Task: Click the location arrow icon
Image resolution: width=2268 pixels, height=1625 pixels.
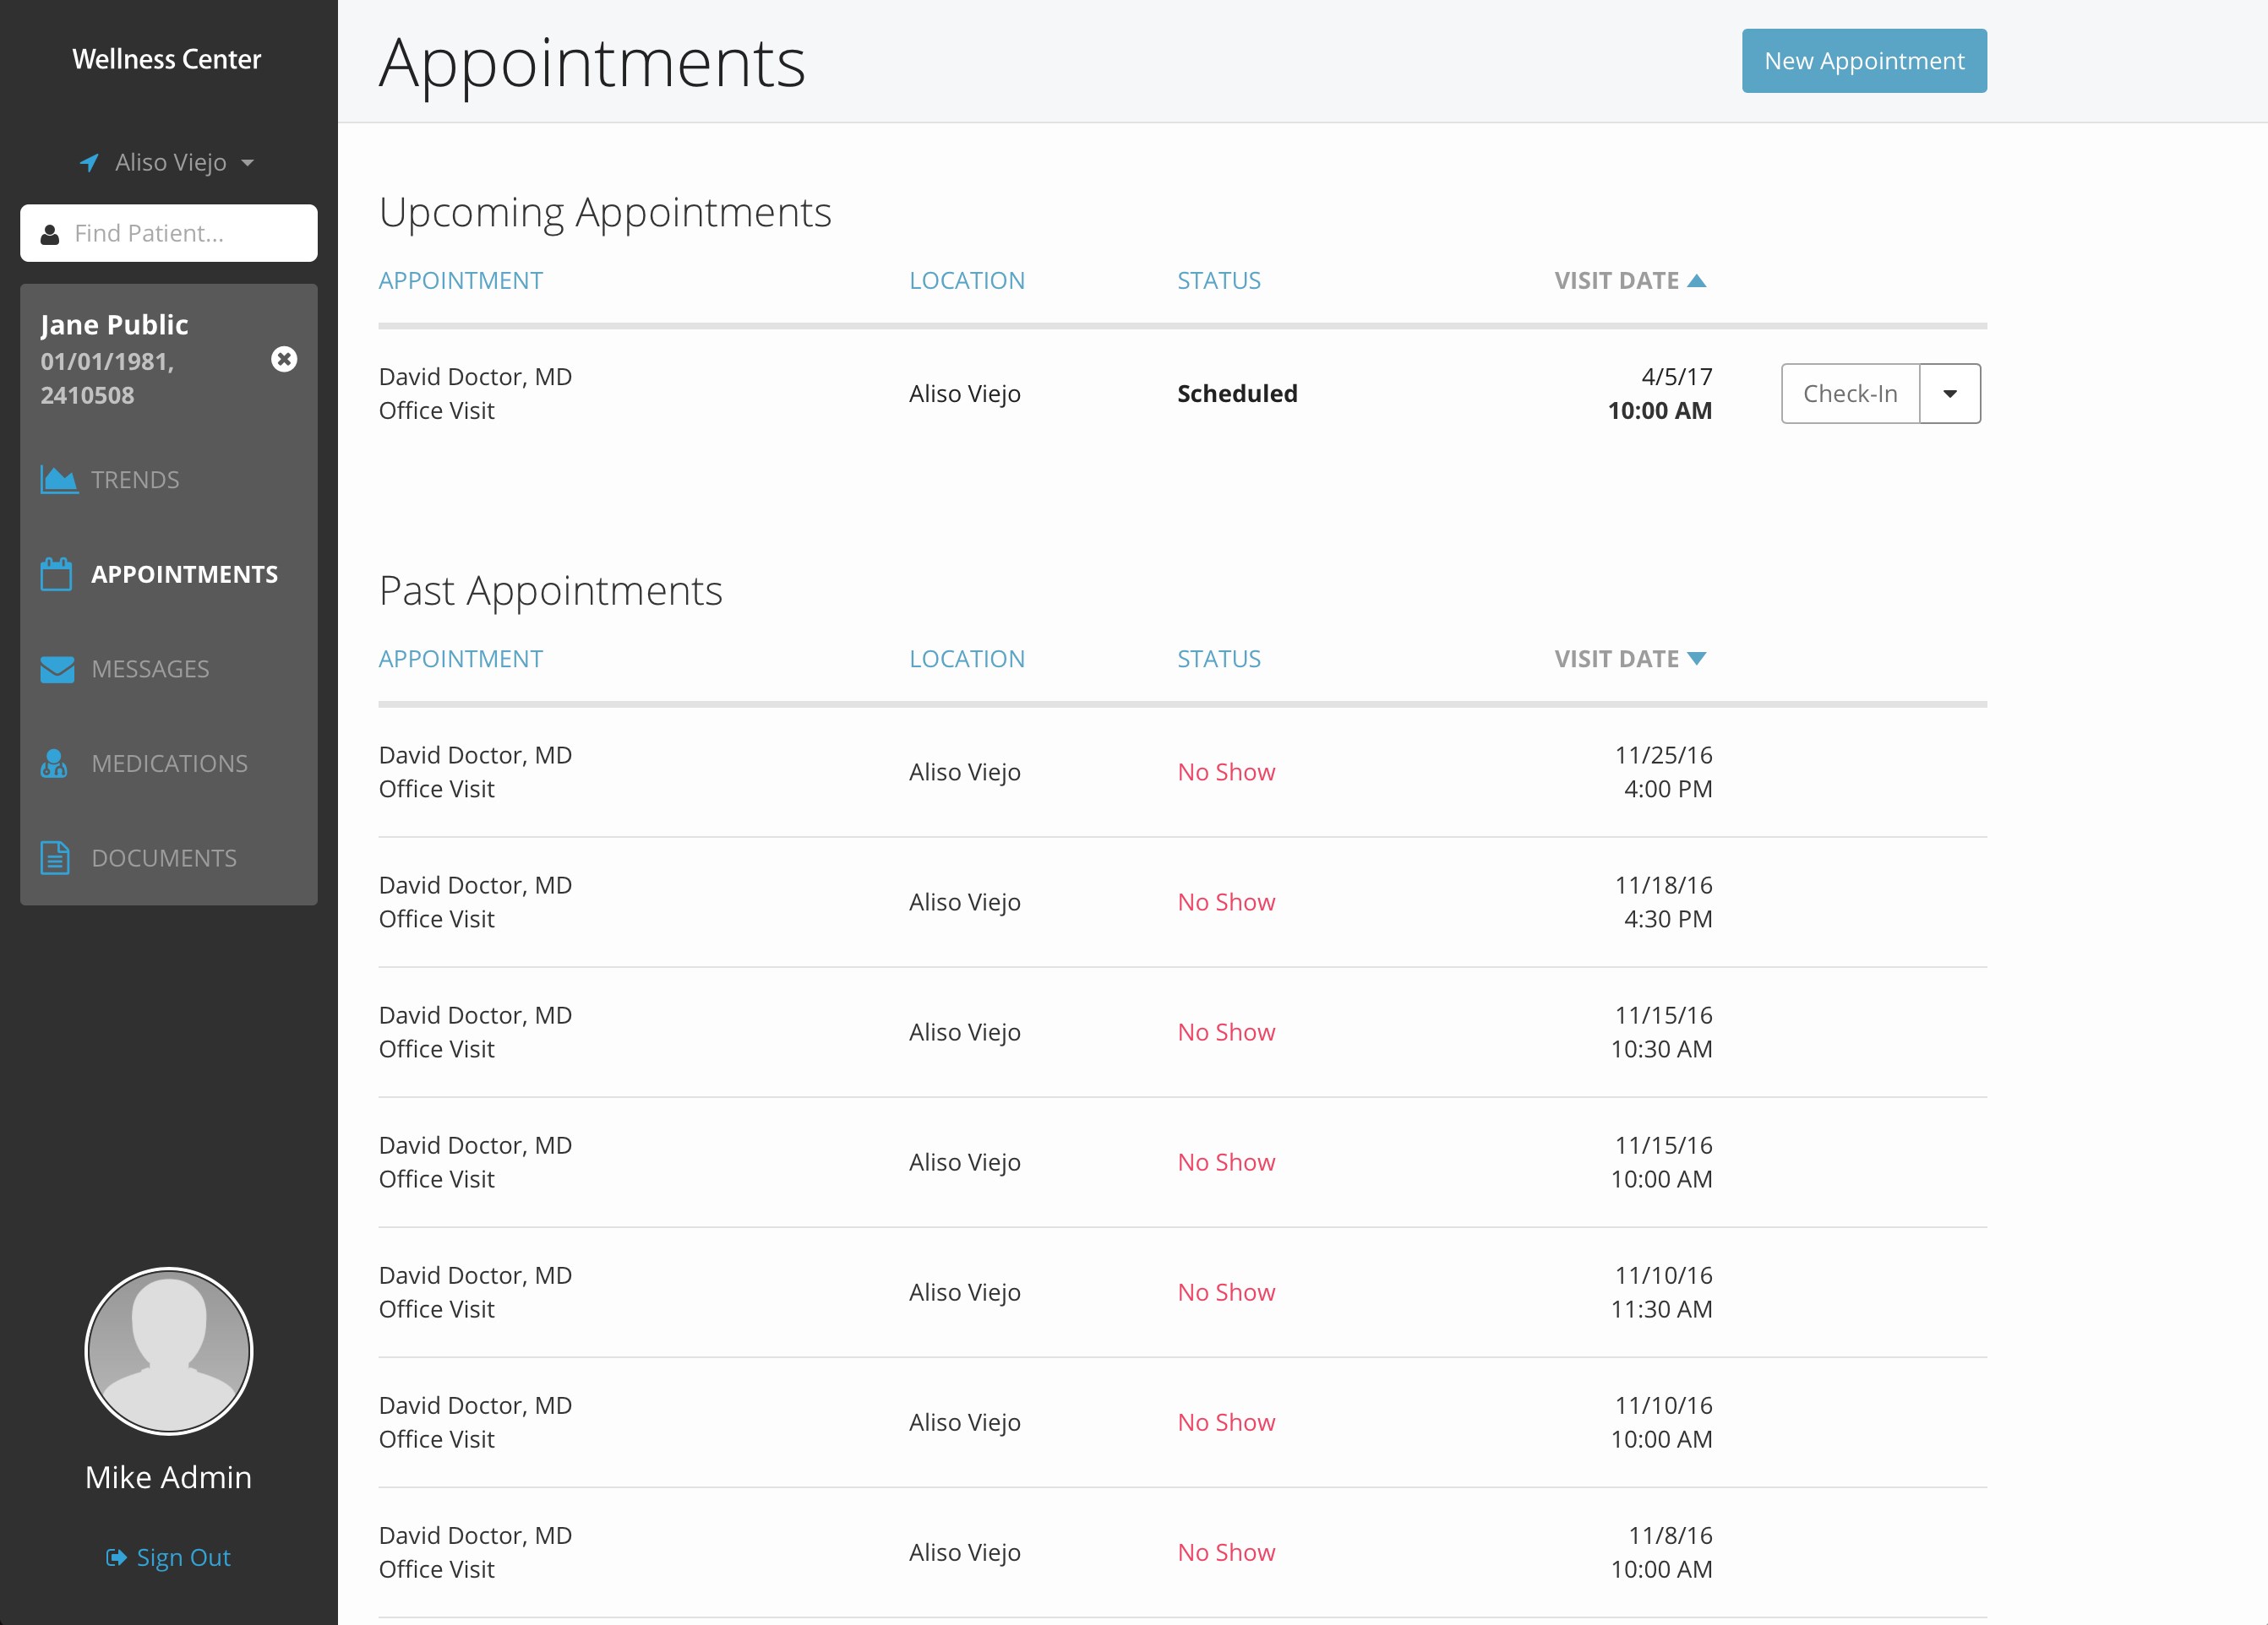Action: click(x=89, y=163)
